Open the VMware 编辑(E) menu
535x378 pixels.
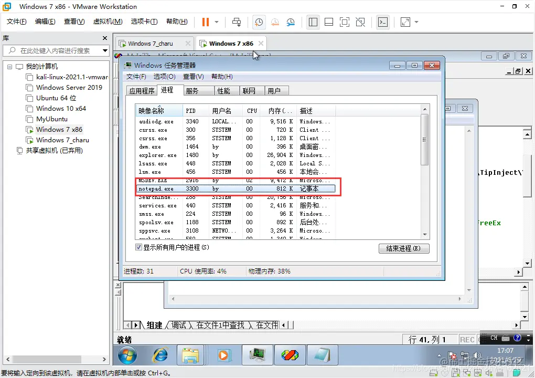(45, 22)
